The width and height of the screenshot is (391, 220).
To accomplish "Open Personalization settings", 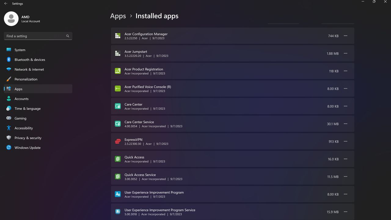I will [38, 79].
